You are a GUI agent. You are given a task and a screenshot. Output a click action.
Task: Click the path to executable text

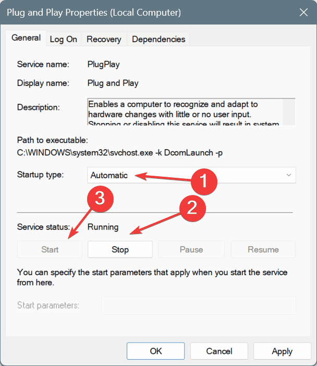pyautogui.click(x=120, y=153)
